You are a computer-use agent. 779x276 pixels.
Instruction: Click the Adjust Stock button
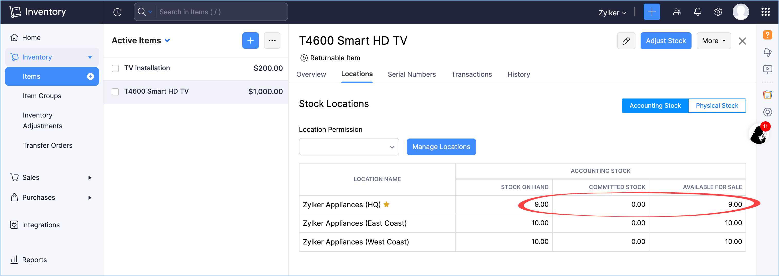tap(666, 41)
